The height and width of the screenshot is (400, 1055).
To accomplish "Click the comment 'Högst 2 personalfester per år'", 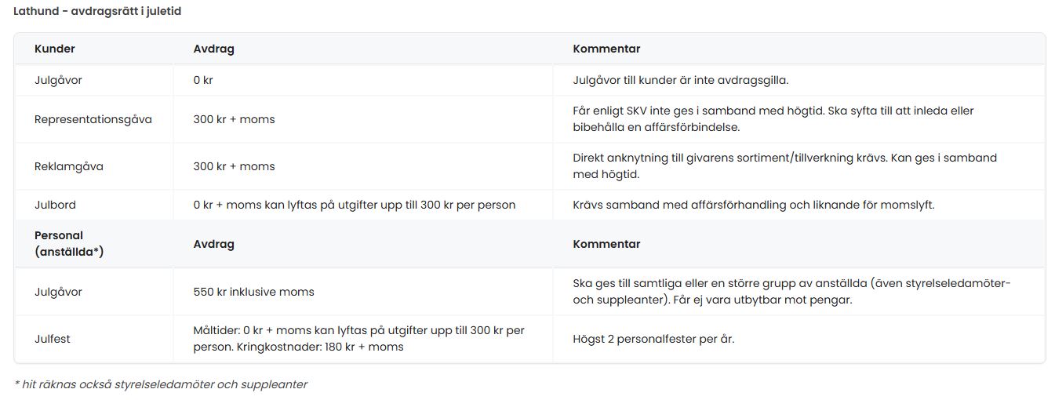I will (653, 339).
